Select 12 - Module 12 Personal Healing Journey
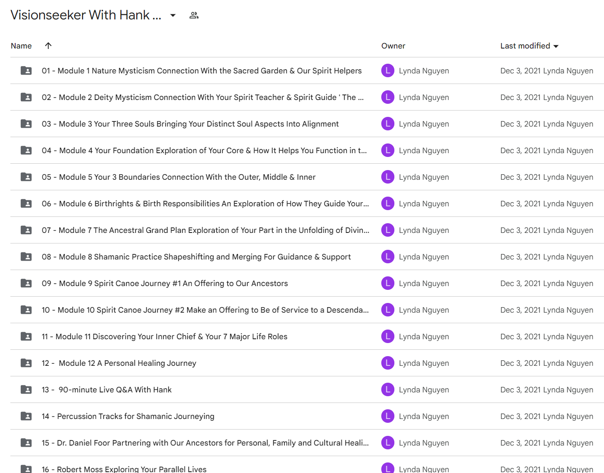 tap(119, 363)
